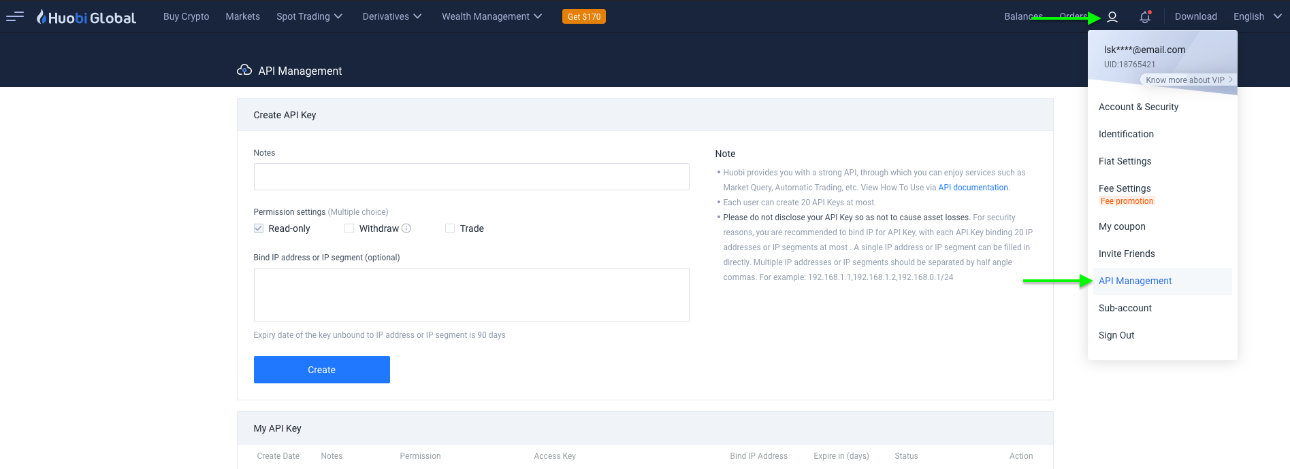
Task: Enable the Withdraw permission checkbox
Action: pyautogui.click(x=349, y=228)
